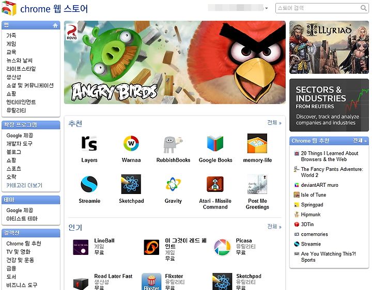
Task: Click the Flixster title text
Action: 175,276
